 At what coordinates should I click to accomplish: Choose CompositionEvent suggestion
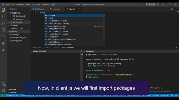click(74, 29)
